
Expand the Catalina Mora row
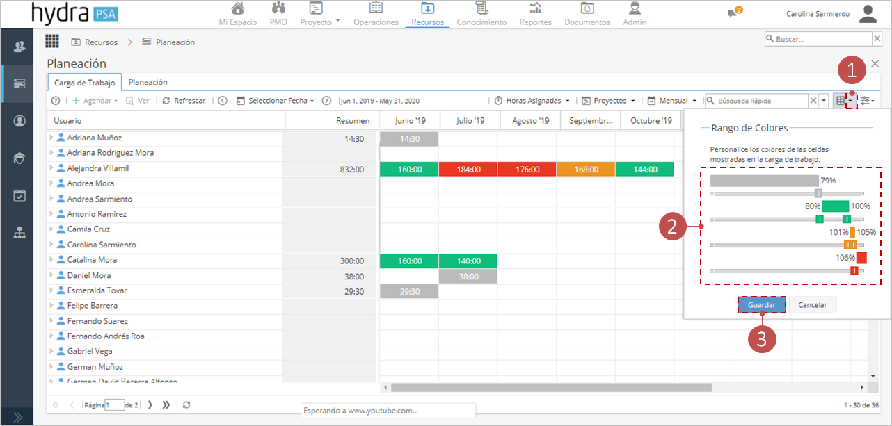click(51, 260)
